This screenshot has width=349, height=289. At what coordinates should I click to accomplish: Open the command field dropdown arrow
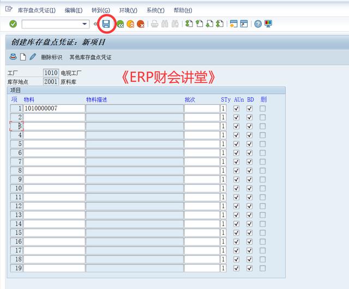click(85, 24)
